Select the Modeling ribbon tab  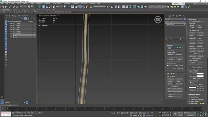point(6,10)
